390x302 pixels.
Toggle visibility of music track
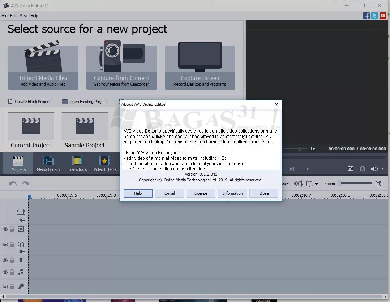(5, 272)
